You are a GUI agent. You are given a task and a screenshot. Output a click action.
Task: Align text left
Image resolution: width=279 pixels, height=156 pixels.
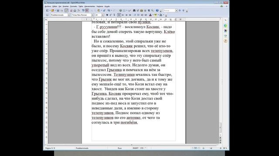click(119, 15)
